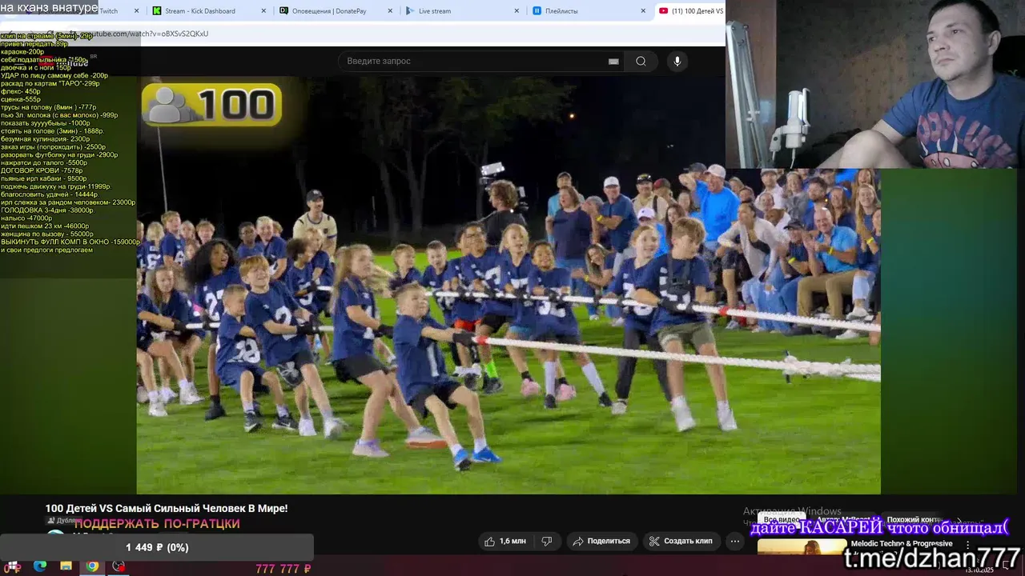Open the Melodic Techno & Progressive video thumbnail
1025x576 pixels.
pyautogui.click(x=802, y=547)
